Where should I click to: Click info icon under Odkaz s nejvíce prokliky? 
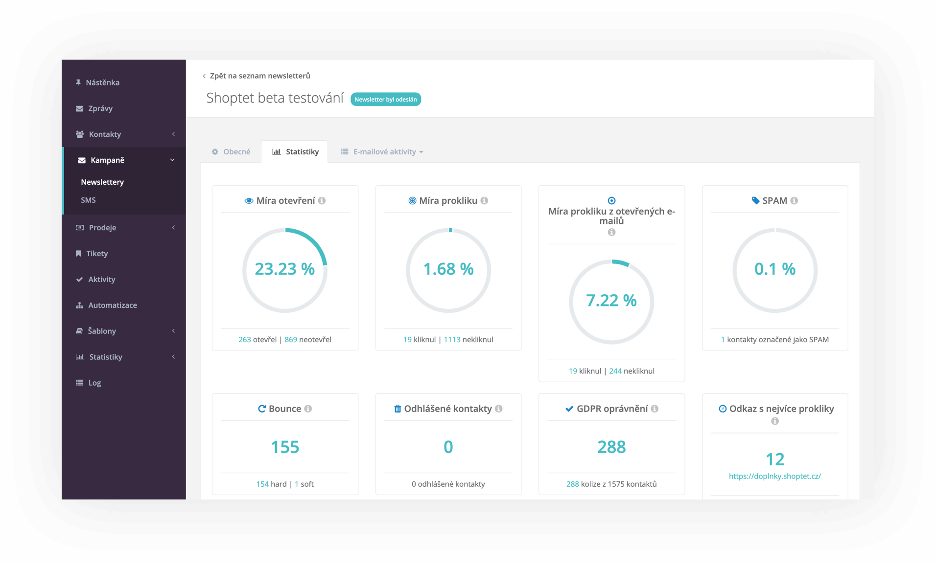coord(775,421)
